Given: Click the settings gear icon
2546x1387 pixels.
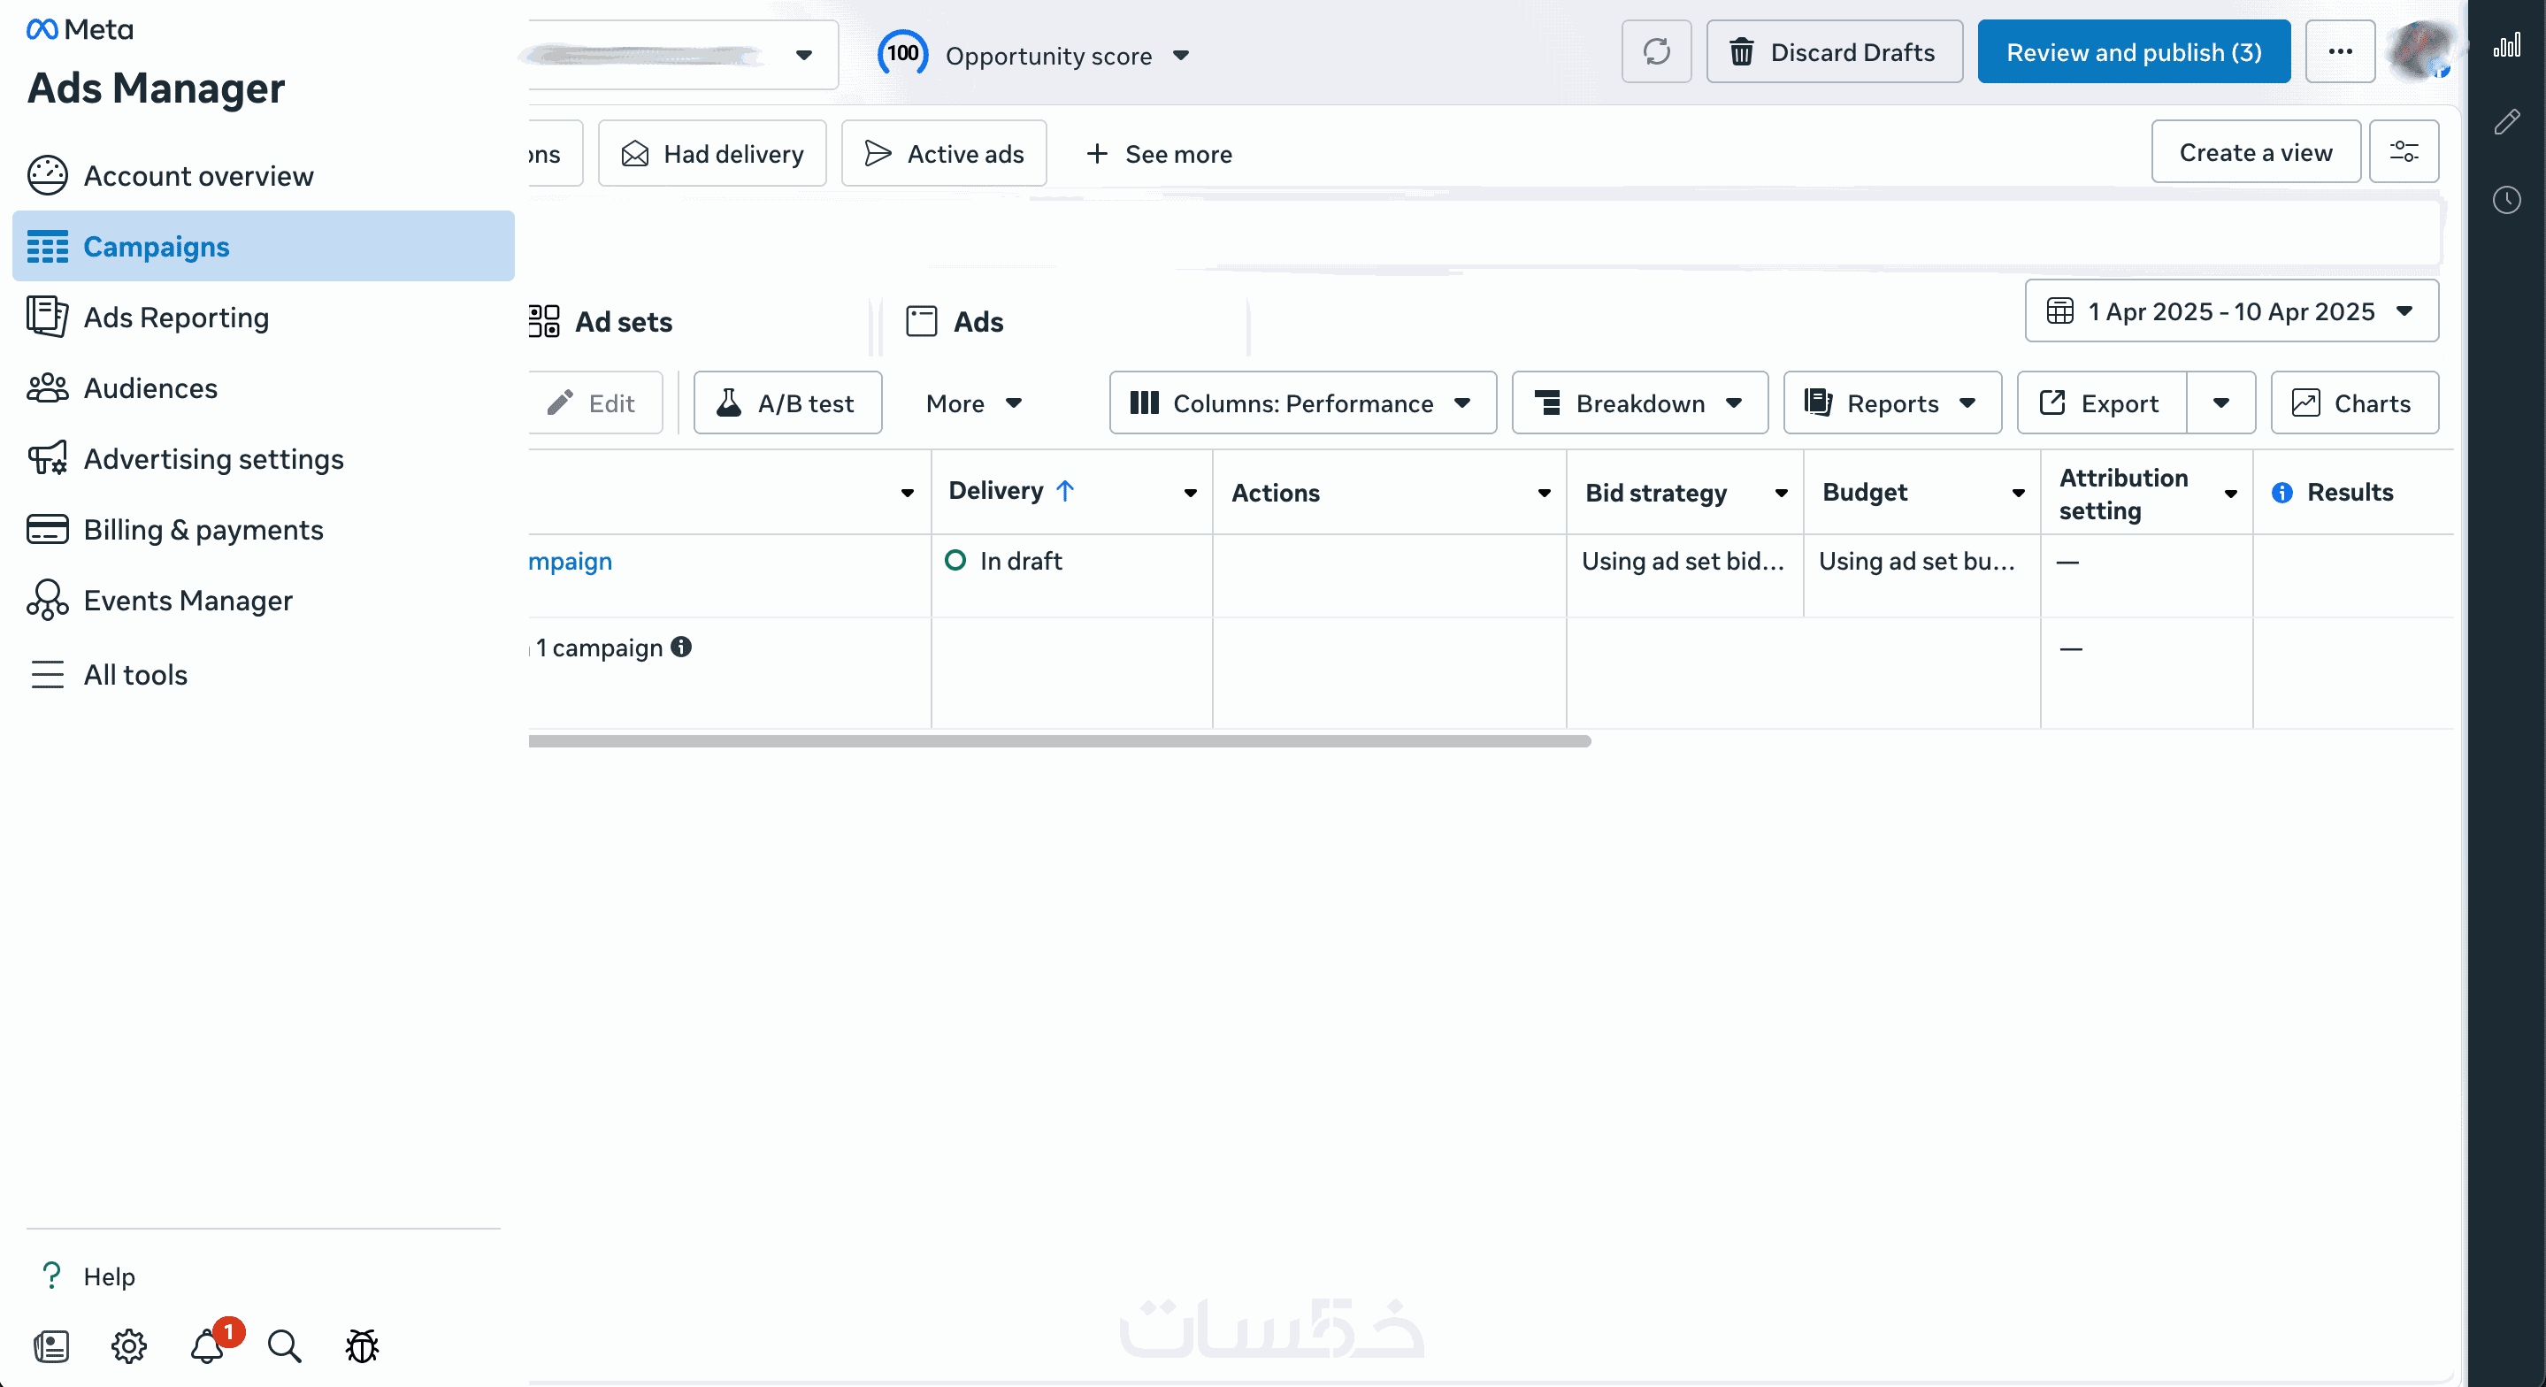Looking at the screenshot, I should (128, 1346).
